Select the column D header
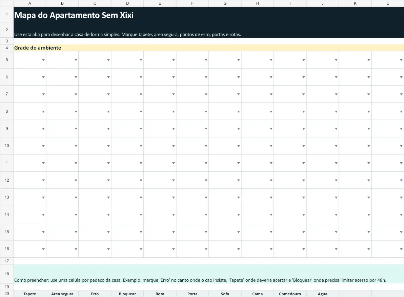404x297 pixels. coord(127,3)
